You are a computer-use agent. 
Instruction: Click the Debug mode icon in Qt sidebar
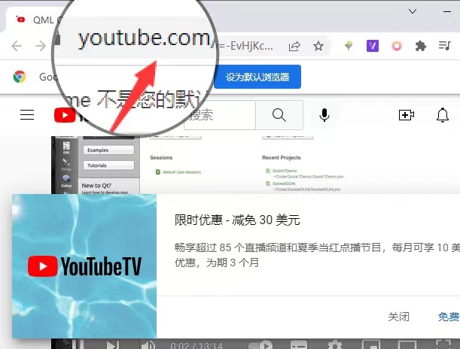click(x=66, y=181)
